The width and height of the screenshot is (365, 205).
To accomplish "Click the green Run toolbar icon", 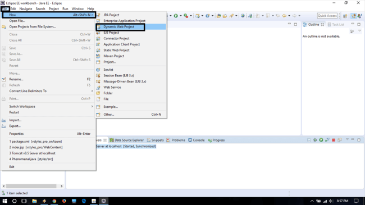I will coord(176,16).
